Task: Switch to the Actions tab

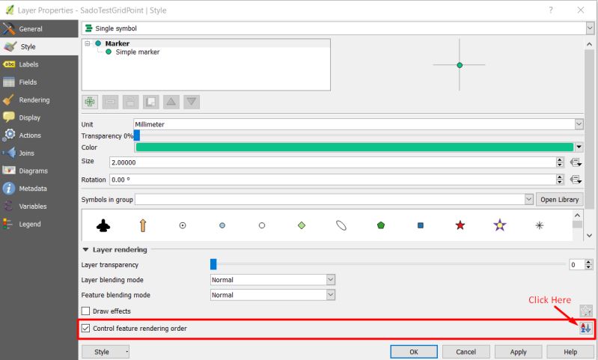Action: pos(39,135)
